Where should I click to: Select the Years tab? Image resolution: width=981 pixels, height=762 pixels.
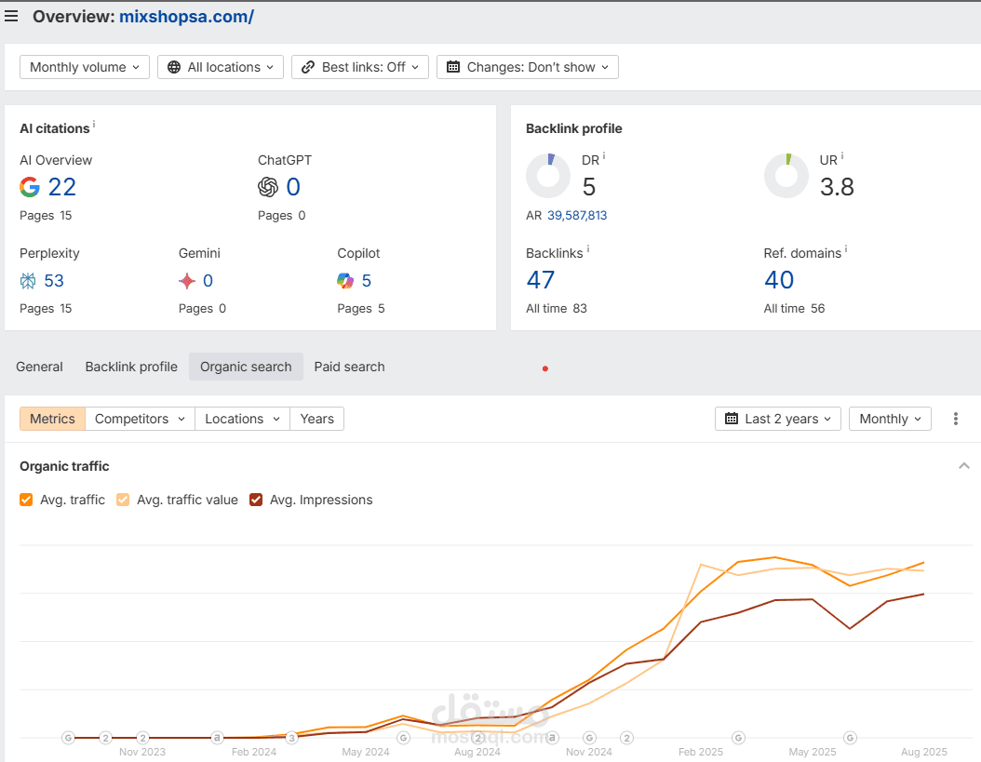click(316, 419)
